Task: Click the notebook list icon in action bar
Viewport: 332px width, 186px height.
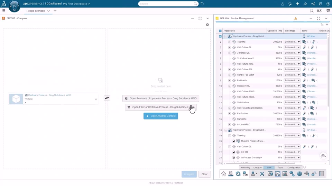Action: pos(321,174)
